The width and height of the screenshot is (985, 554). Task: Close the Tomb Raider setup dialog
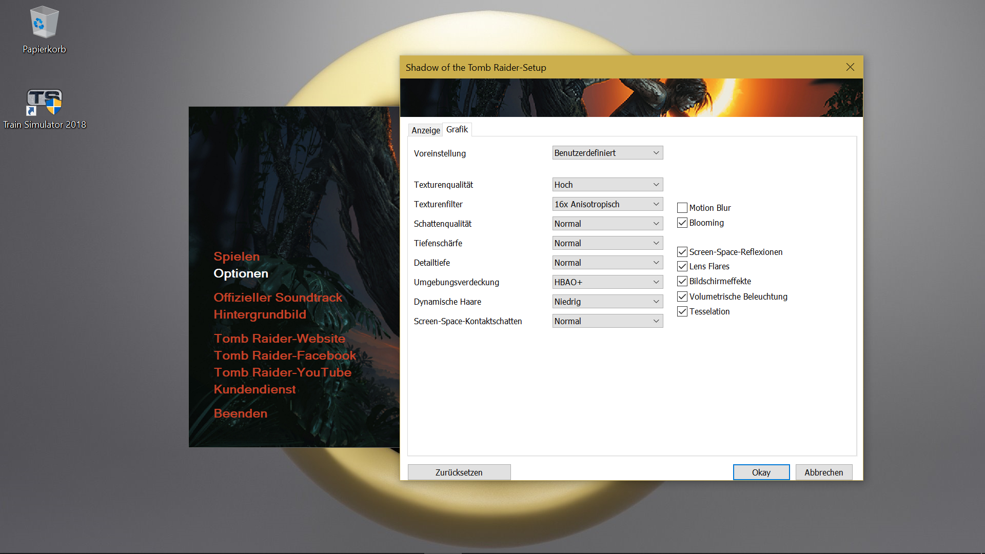[x=850, y=67]
